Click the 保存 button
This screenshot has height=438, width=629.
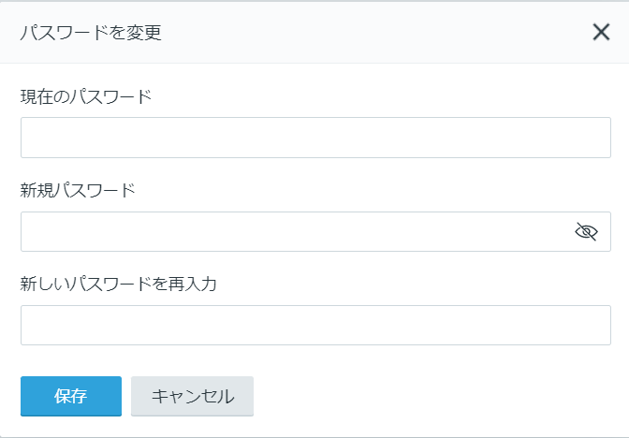(x=71, y=396)
